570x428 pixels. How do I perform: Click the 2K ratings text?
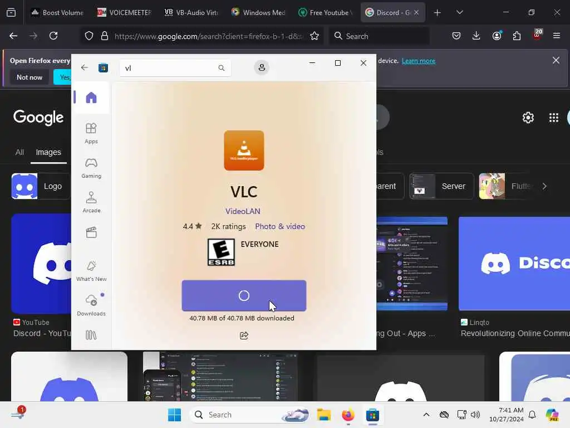228,226
